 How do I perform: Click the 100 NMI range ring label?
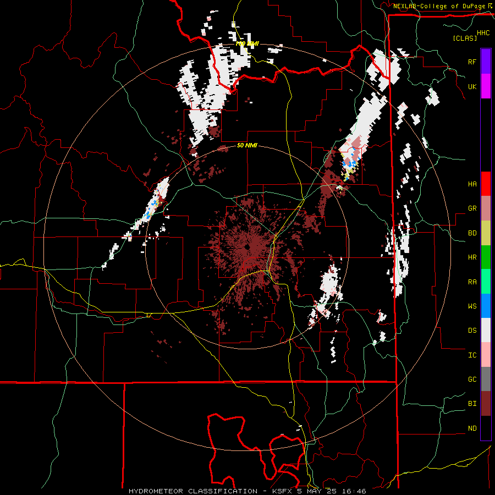(247, 43)
